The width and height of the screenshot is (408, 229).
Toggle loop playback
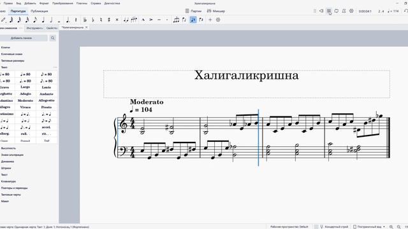pyautogui.click(x=337, y=11)
